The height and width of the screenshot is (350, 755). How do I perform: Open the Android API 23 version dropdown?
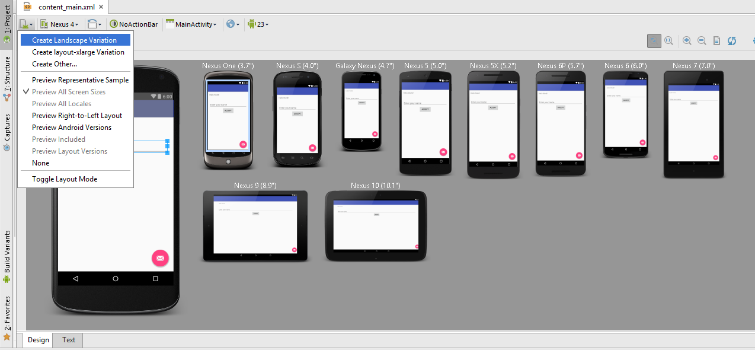258,24
